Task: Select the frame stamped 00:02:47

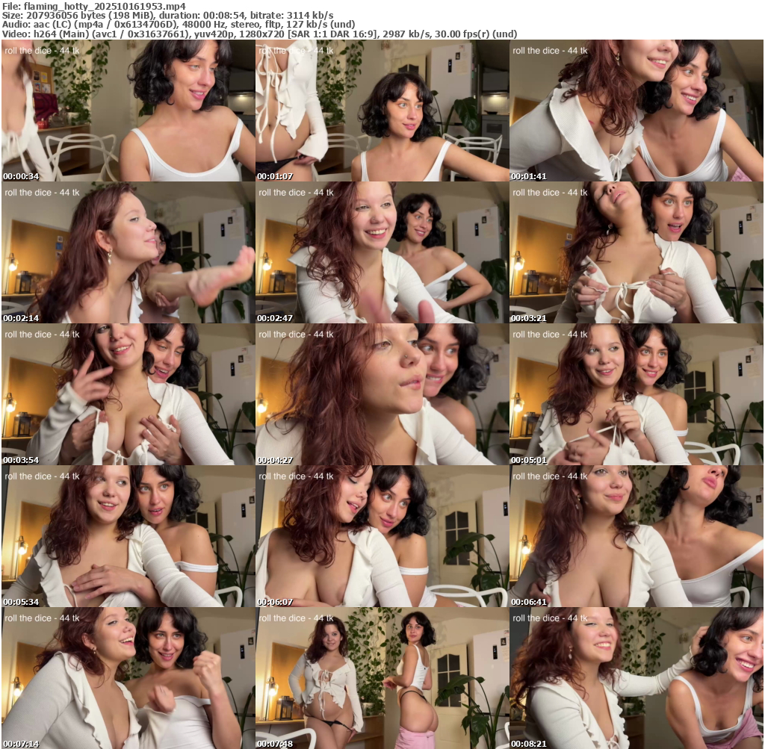Action: pyautogui.click(x=382, y=252)
